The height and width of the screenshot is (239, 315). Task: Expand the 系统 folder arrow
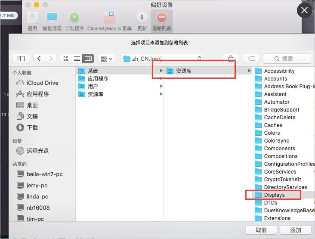pos(161,71)
